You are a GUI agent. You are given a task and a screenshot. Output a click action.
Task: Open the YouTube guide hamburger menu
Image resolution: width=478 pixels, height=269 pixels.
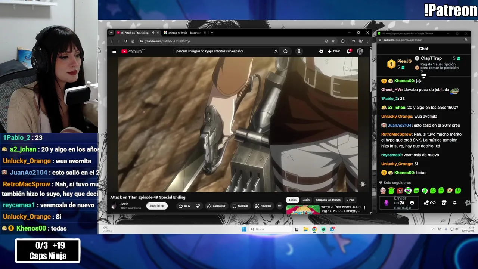(x=114, y=51)
